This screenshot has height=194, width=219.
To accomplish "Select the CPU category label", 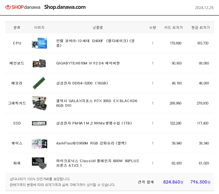I will click(17, 43).
